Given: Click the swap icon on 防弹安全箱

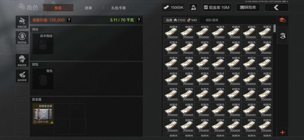Looking at the screenshot, I should click(52, 123).
